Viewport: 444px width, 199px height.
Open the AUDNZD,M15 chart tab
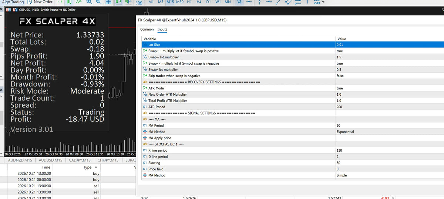pos(20,160)
